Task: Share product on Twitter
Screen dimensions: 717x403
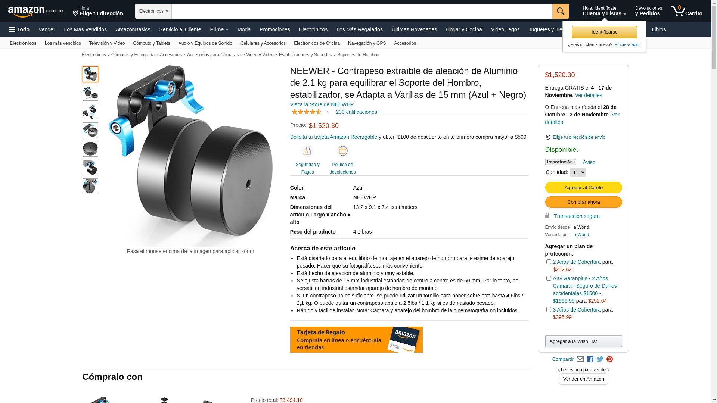Action: (600, 359)
